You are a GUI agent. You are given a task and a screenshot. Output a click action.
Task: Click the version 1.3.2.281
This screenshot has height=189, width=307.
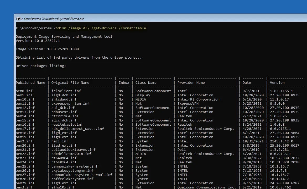tap(279, 149)
